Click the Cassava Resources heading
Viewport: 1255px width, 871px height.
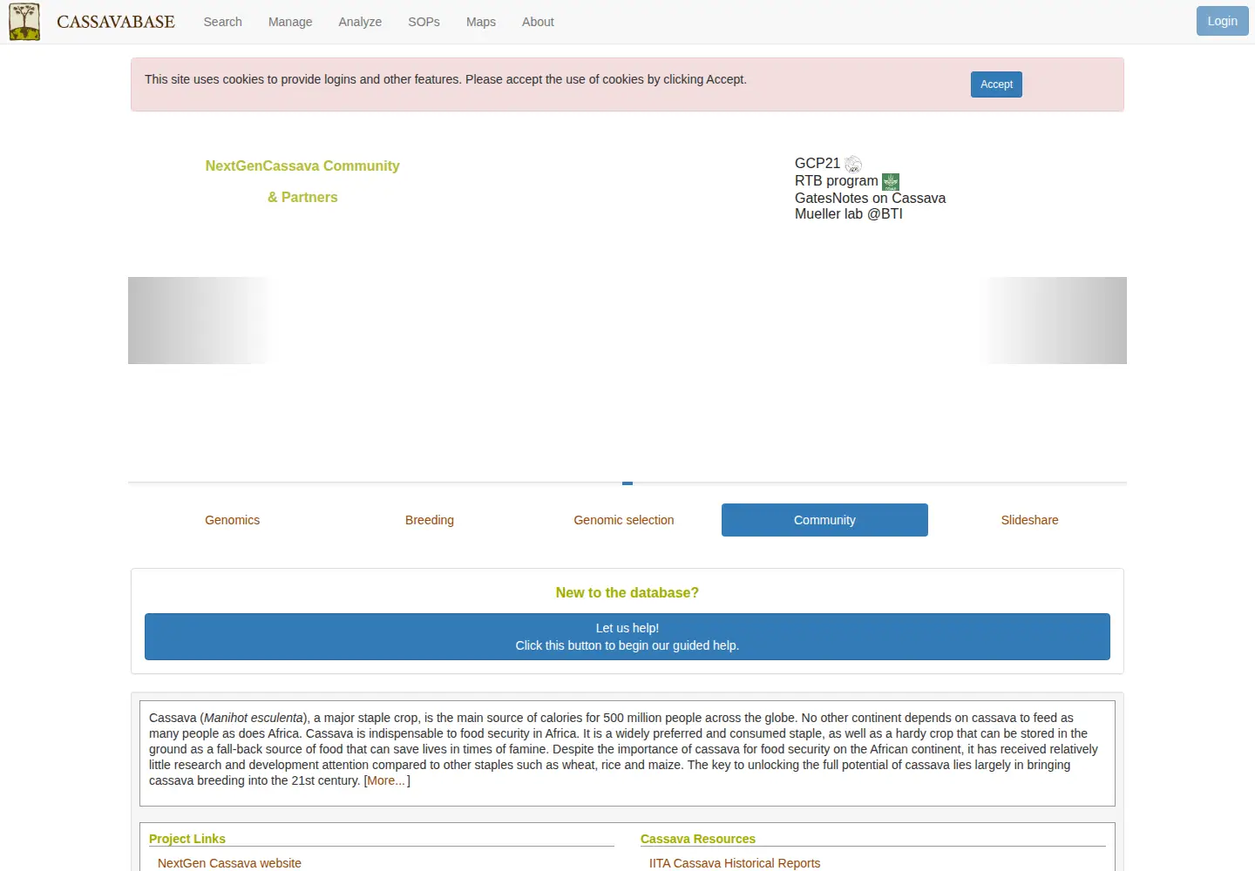pos(698,839)
